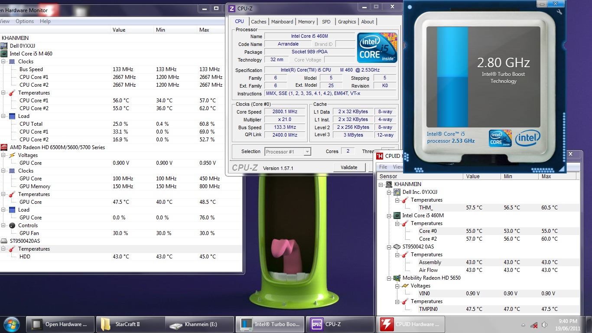Click the Intel logo on the Turbo Boost gadget
Image resolution: width=592 pixels, height=333 pixels.
(x=527, y=138)
